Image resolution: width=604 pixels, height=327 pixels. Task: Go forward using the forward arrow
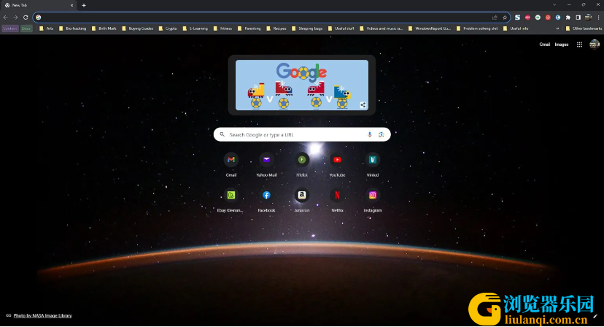coord(15,18)
